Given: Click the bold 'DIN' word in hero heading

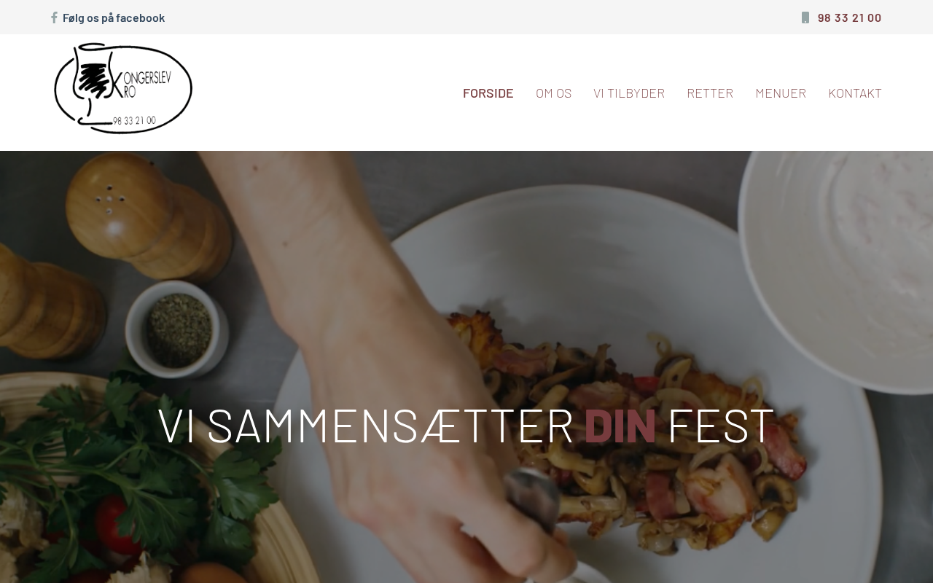Looking at the screenshot, I should [620, 425].
